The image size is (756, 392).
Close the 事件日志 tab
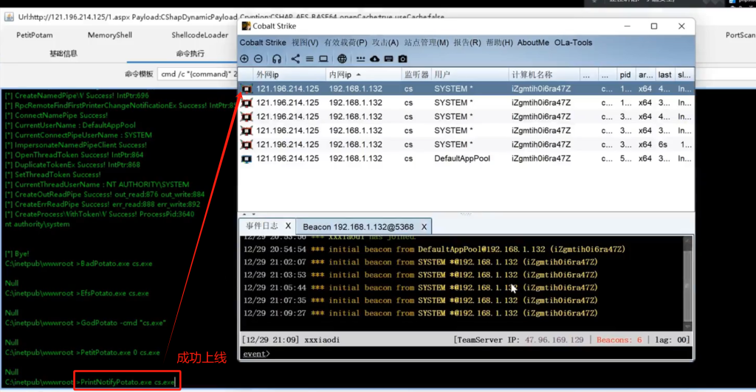tap(288, 226)
